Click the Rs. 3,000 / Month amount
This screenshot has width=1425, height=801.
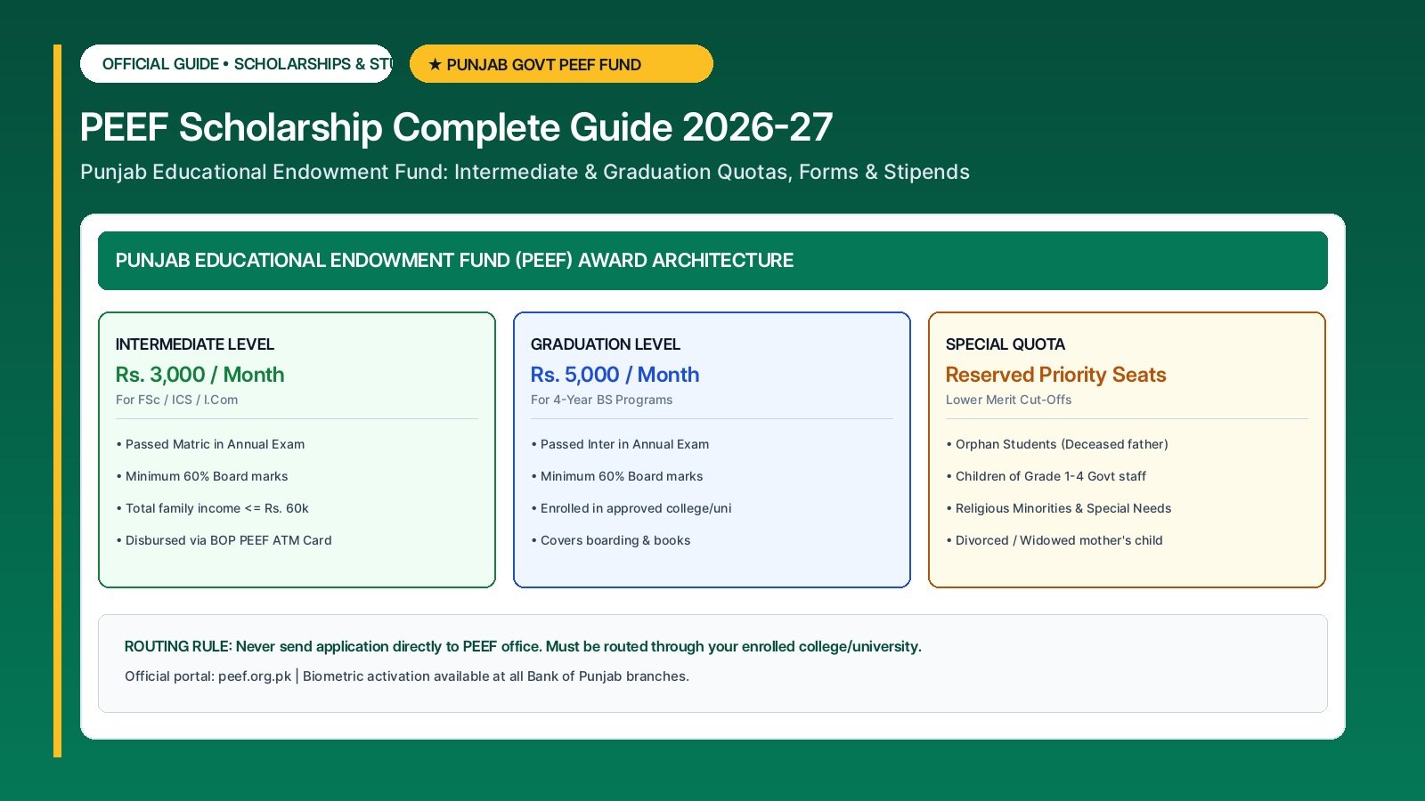[200, 375]
